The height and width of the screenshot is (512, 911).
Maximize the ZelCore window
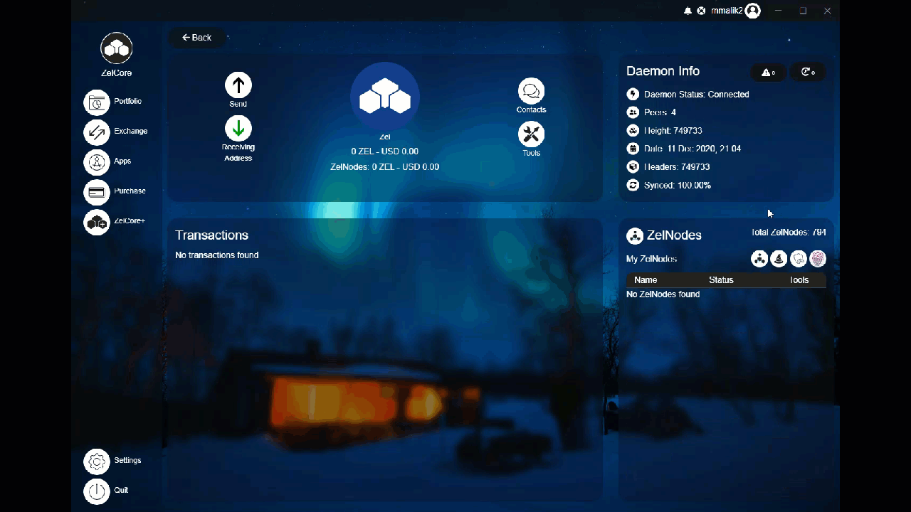coord(803,11)
